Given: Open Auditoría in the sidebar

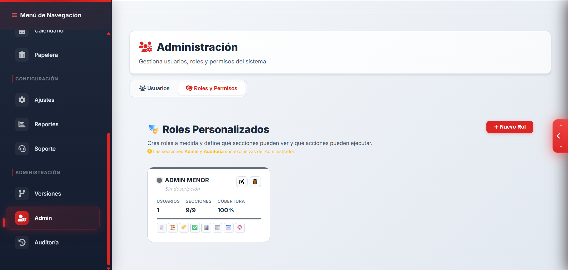Looking at the screenshot, I should click(x=53, y=243).
